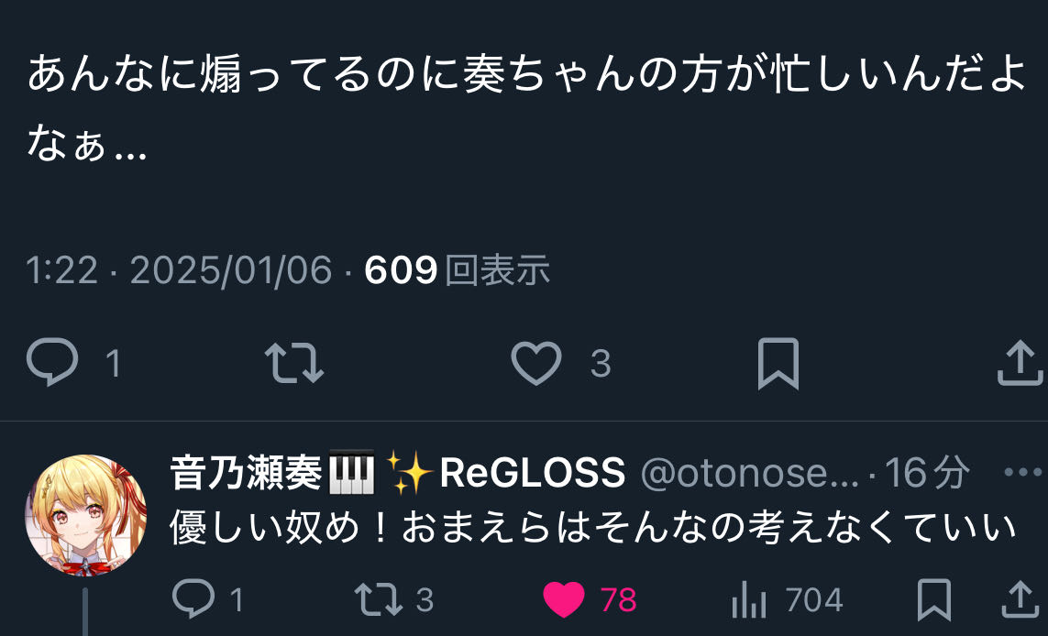This screenshot has width=1048, height=636.
Task: Bookmark the 音乃瀬奏 reply
Action: pyautogui.click(x=933, y=599)
